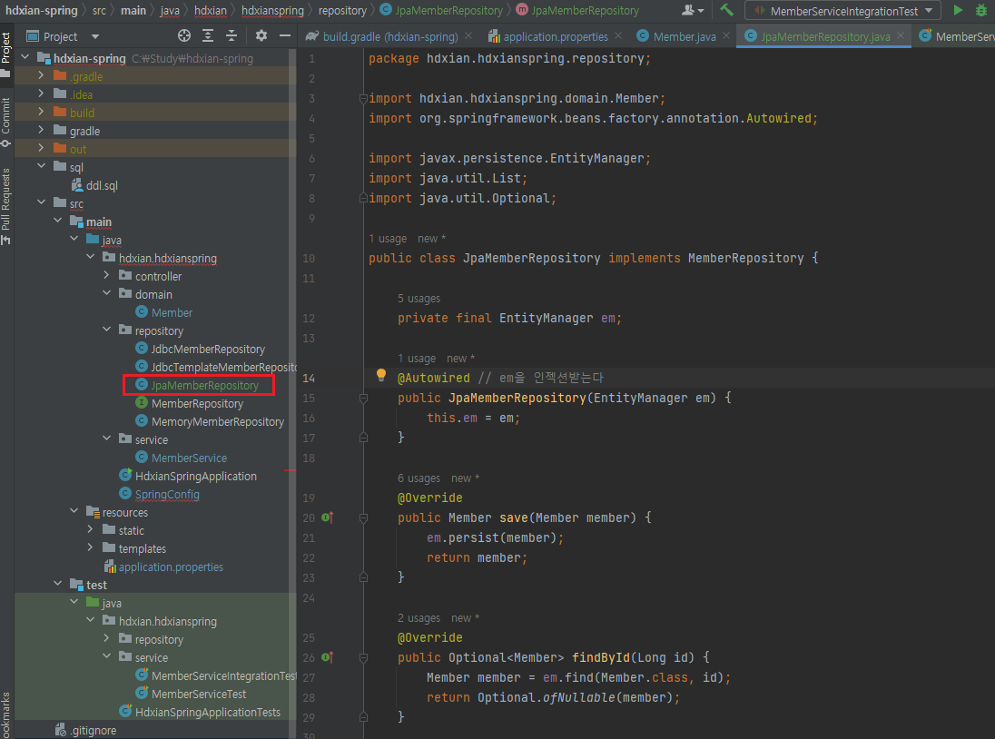Open the Project tool window sidebar button
The height and width of the screenshot is (739, 995).
(5, 54)
